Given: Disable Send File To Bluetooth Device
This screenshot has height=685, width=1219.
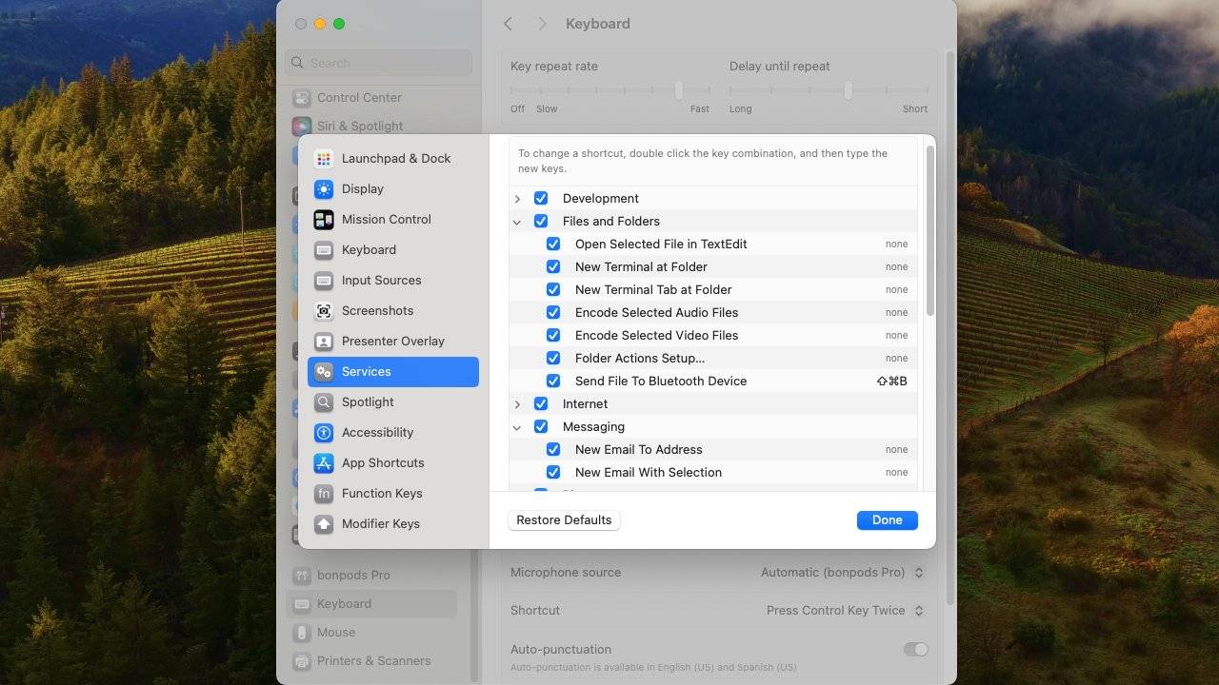Looking at the screenshot, I should click(x=553, y=382).
